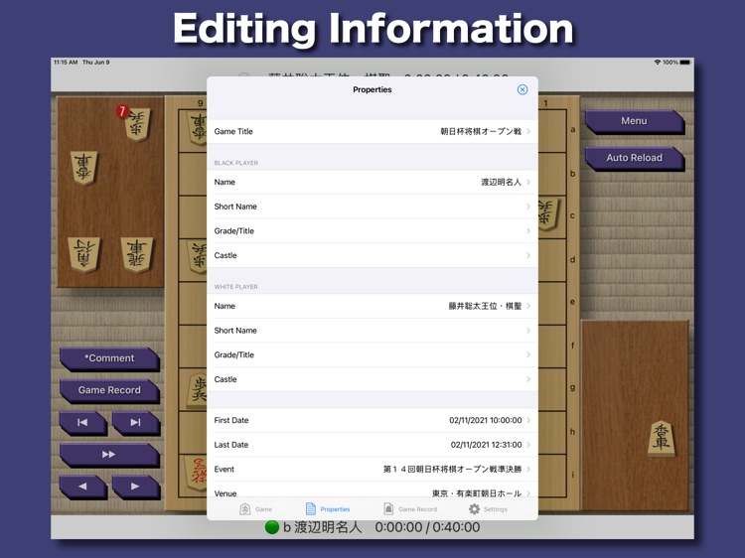745x558 pixels.
Task: Step forward one move with right arrow
Action: click(136, 487)
